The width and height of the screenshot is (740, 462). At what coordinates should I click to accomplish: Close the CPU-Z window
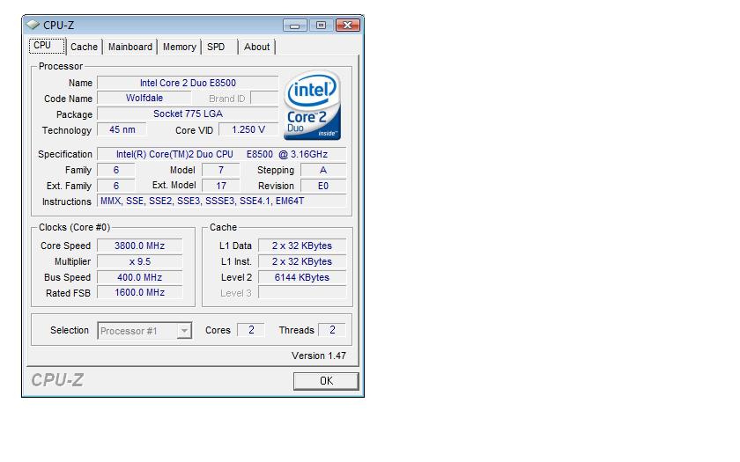(348, 25)
